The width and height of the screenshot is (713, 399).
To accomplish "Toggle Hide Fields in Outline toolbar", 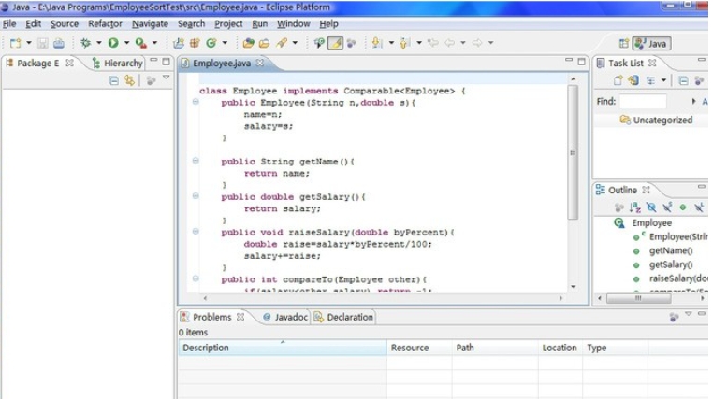I will (x=651, y=207).
